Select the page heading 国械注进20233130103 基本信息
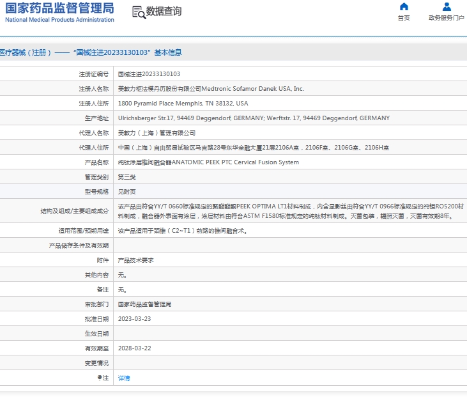Screen dimensions: 467x397 pos(91,52)
